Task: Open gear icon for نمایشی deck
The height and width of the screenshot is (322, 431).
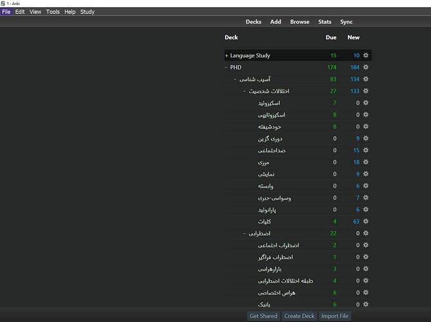Action: [365, 174]
